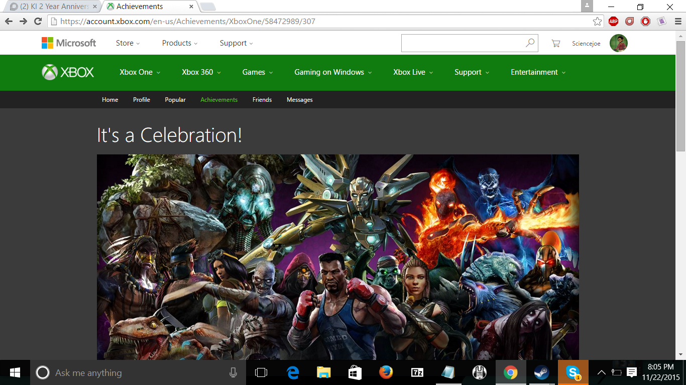The width and height of the screenshot is (686, 385).
Task: Click the Killer Instinct celebration artwork
Action: pyautogui.click(x=337, y=257)
